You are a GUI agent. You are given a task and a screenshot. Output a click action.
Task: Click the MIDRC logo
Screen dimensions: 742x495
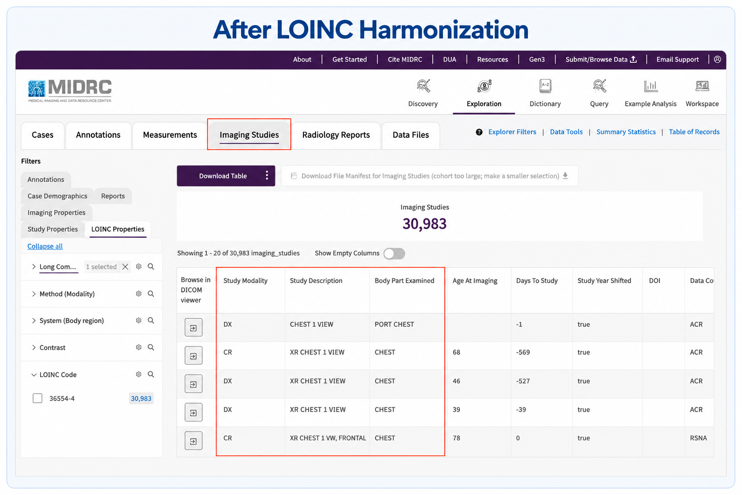point(70,90)
